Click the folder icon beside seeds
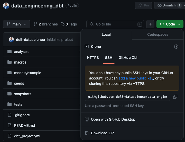 [x=10, y=83]
